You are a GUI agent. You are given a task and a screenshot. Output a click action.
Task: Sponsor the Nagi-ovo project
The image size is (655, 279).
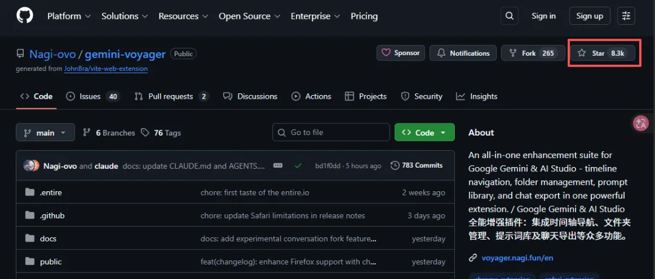pos(400,53)
